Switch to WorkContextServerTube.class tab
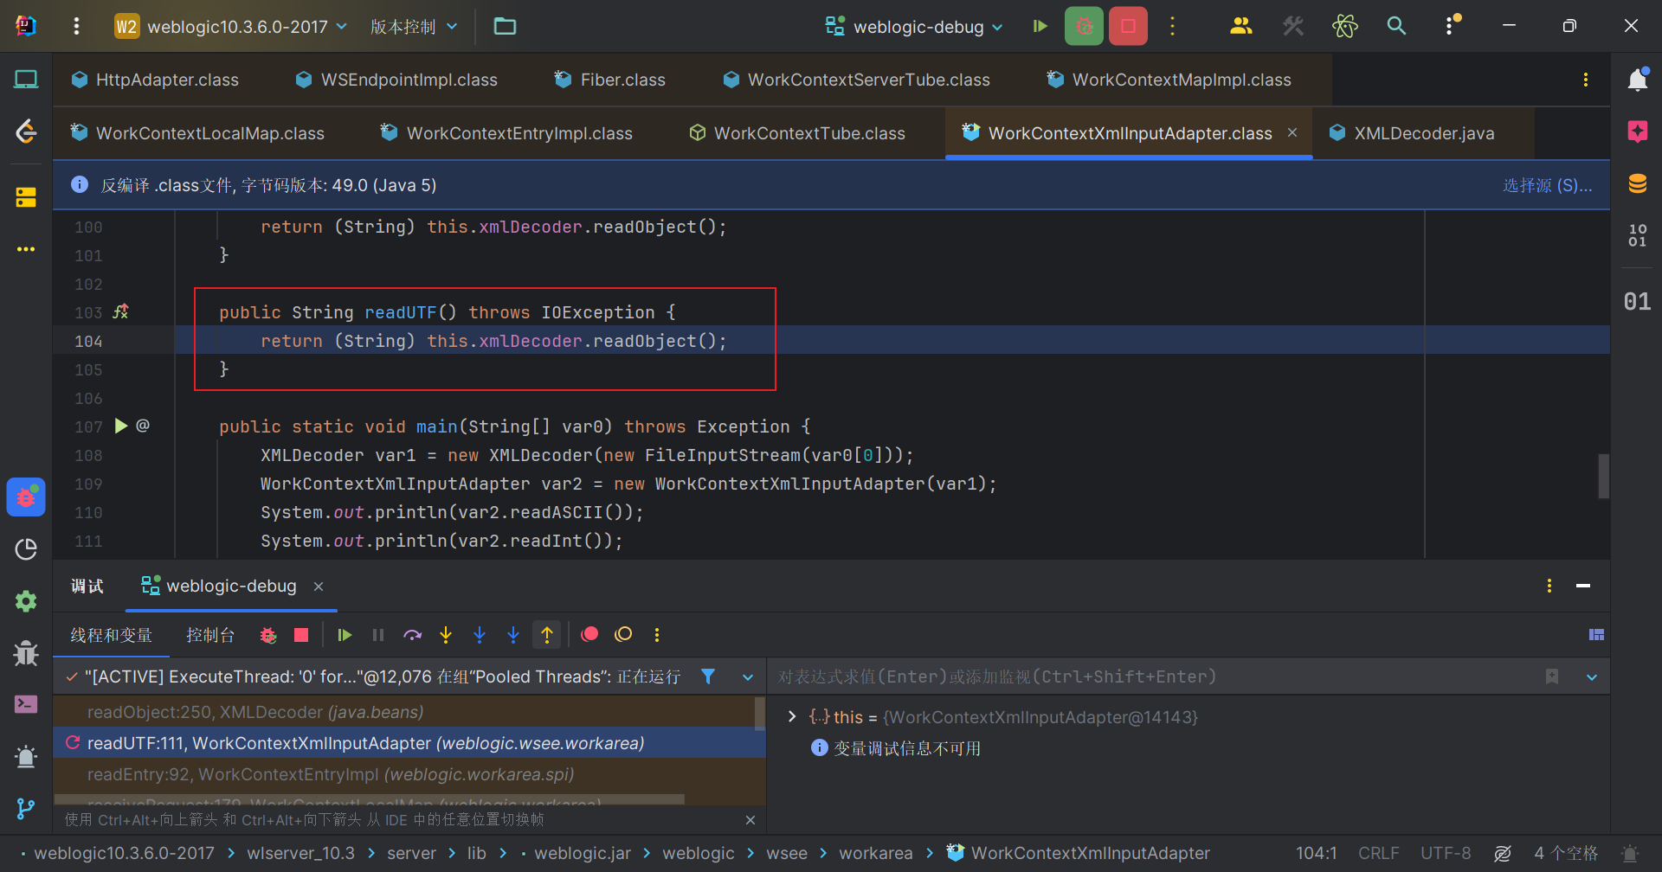The image size is (1662, 872). tap(856, 80)
